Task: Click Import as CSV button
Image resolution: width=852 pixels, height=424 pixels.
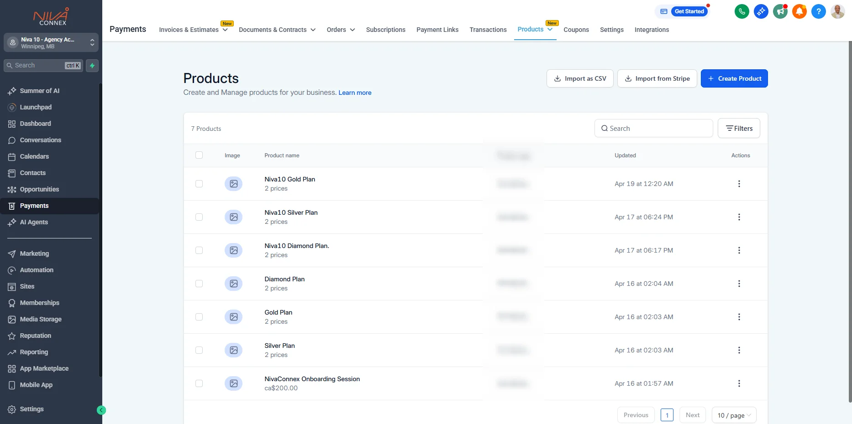Action: [x=580, y=78]
